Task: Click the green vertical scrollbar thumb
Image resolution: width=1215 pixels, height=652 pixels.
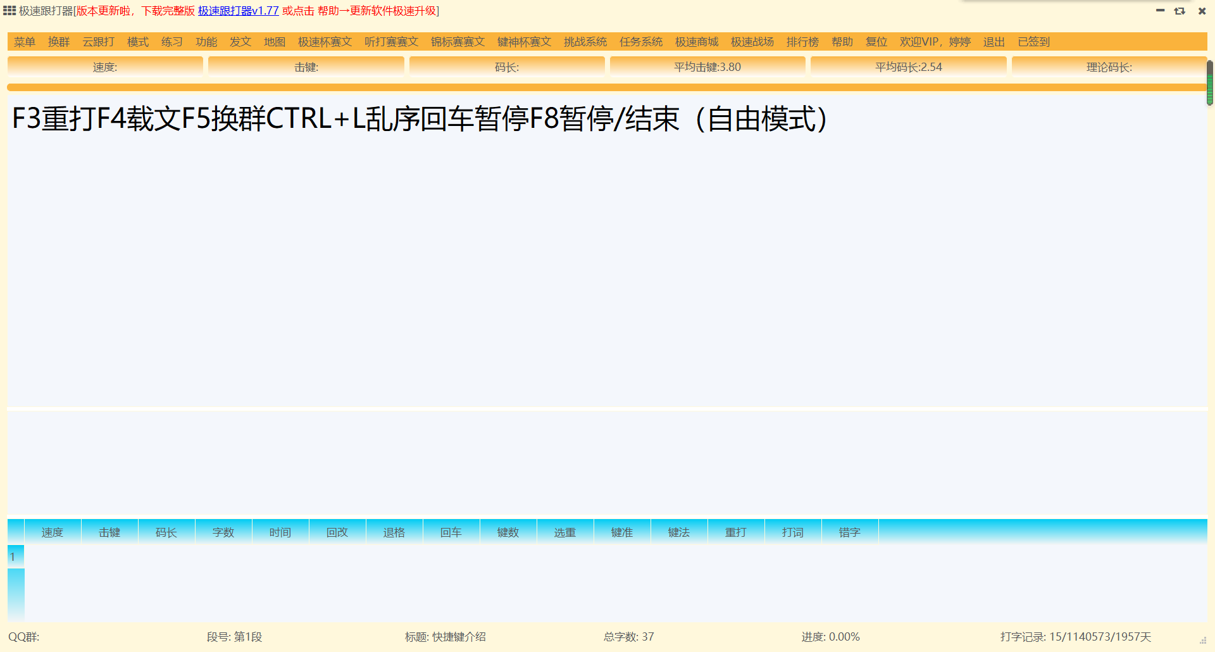Action: coord(1210,83)
